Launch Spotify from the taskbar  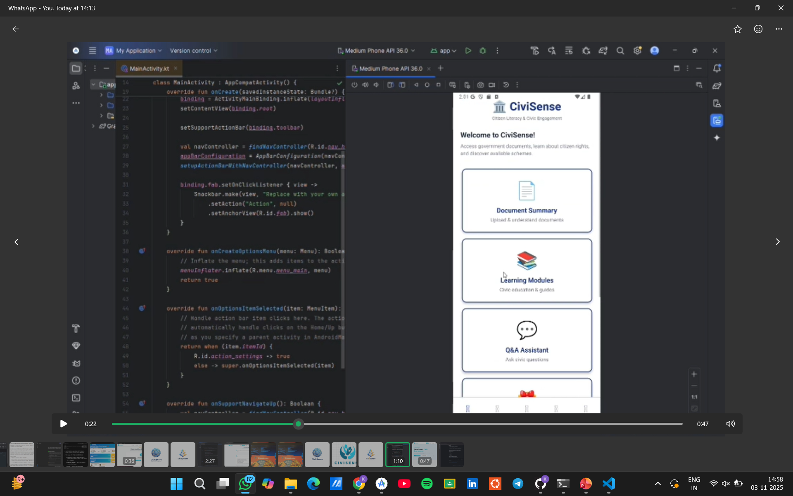coord(427,484)
